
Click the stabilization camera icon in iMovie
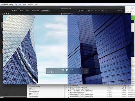coord(89,11)
